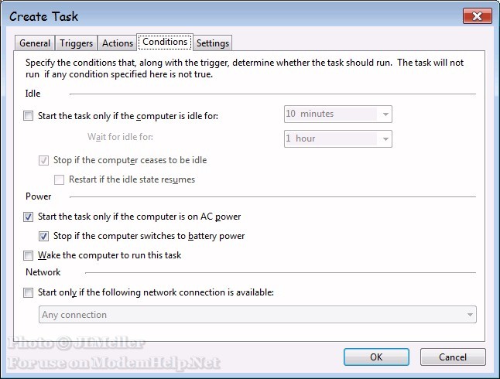
Task: Click the Cancel button
Action: pos(453,357)
